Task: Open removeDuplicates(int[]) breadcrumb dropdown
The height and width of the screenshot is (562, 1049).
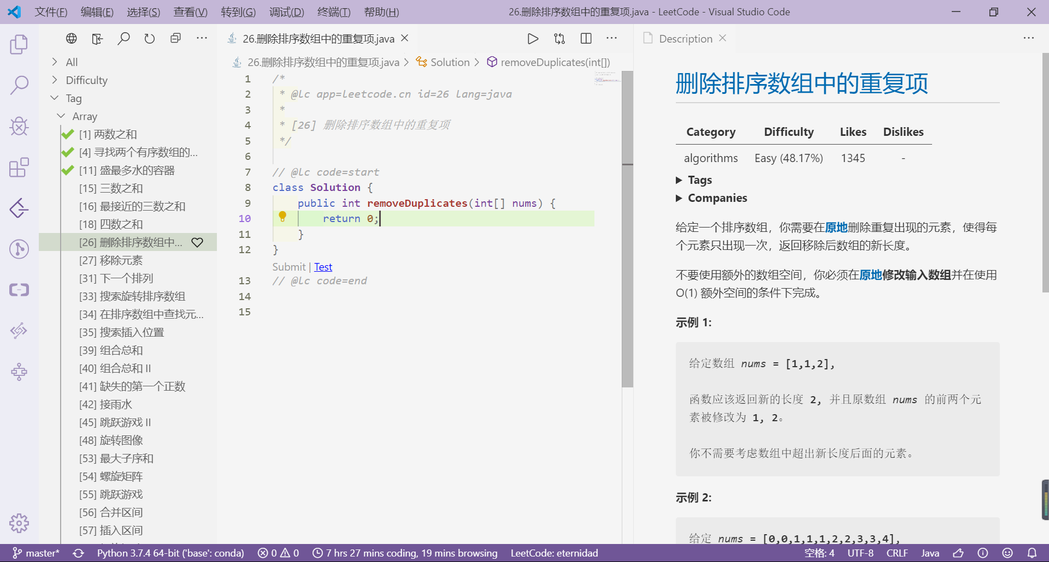Action: coord(549,62)
